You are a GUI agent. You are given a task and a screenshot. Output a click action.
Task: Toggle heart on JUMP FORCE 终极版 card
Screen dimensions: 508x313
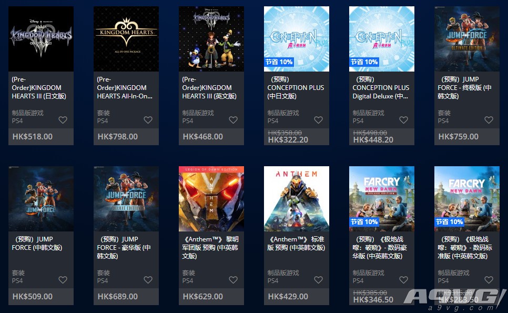point(489,120)
